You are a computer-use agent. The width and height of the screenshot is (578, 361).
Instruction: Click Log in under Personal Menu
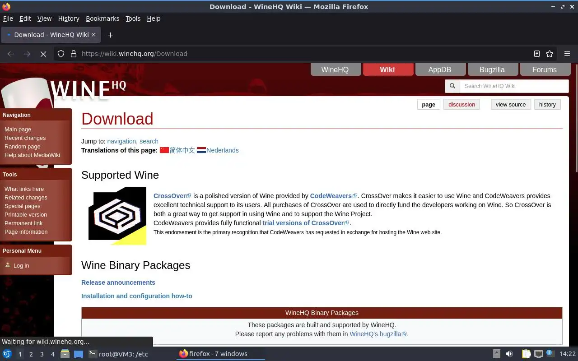[21, 266]
